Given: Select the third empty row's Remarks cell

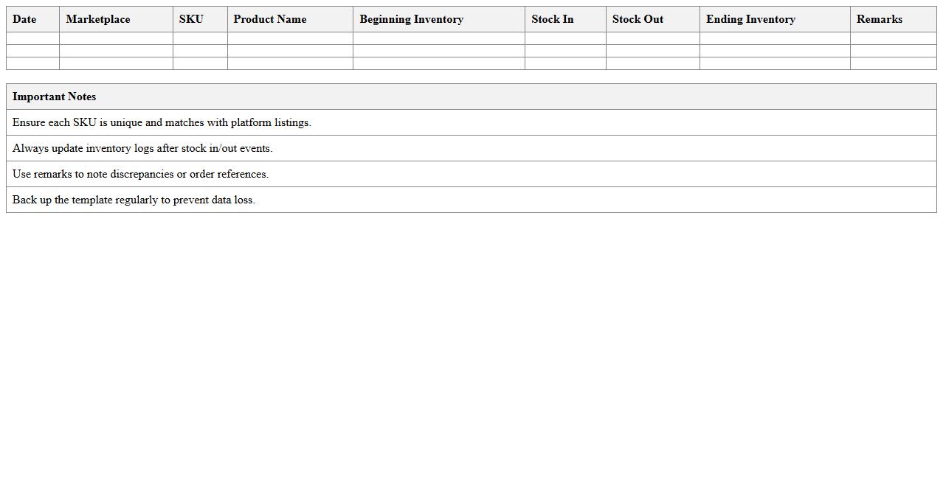Looking at the screenshot, I should point(893,63).
